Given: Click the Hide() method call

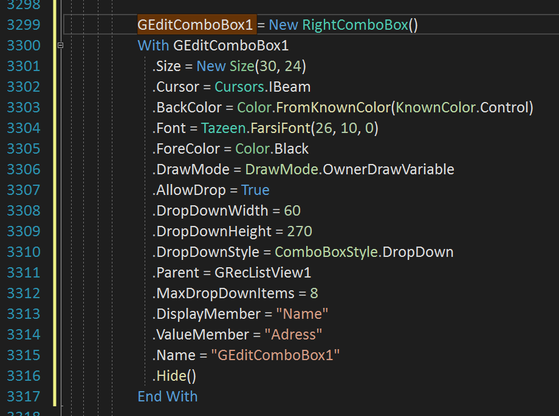Looking at the screenshot, I should 173,375.
